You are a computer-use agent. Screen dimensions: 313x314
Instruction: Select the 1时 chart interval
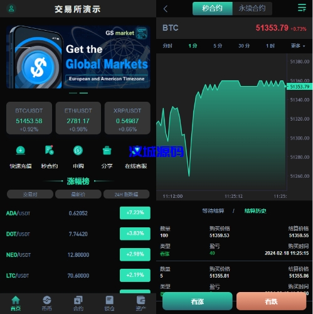click(x=270, y=46)
